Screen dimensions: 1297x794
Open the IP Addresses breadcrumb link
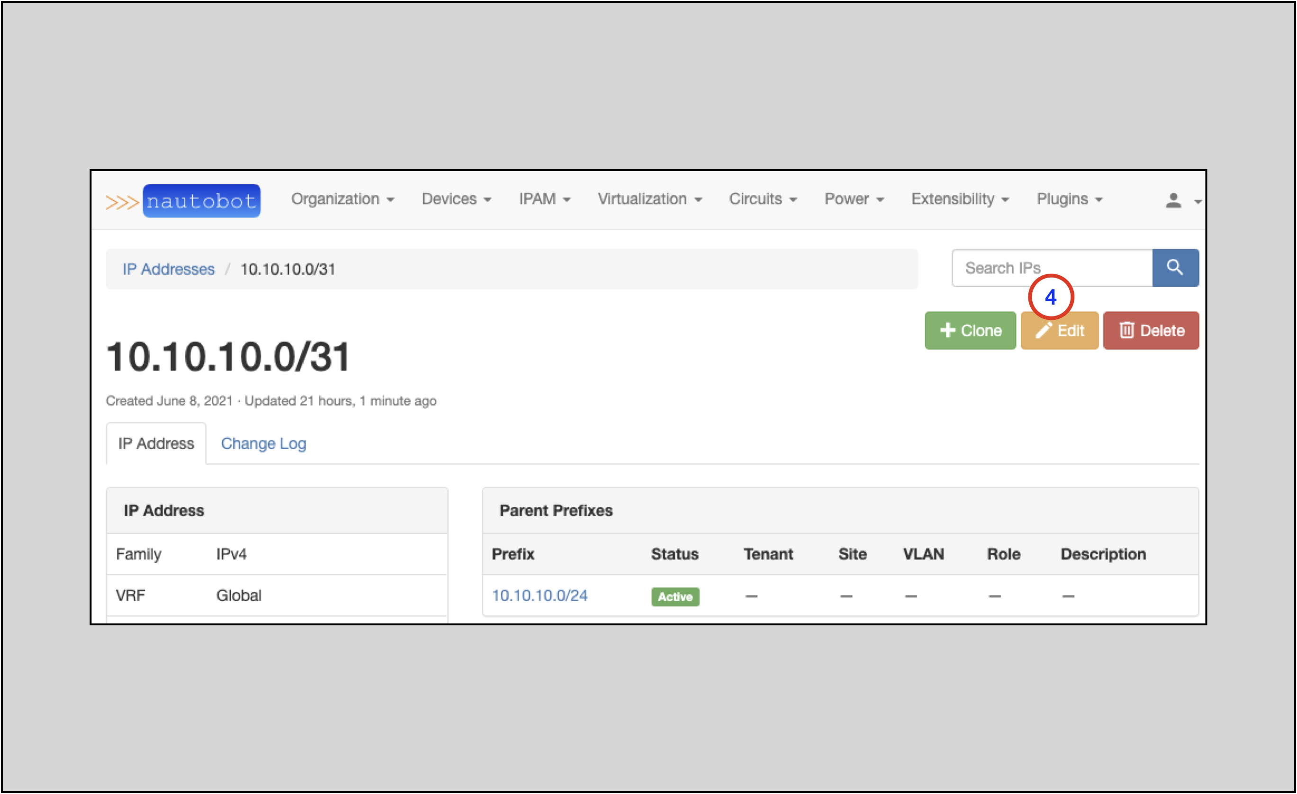coord(168,269)
